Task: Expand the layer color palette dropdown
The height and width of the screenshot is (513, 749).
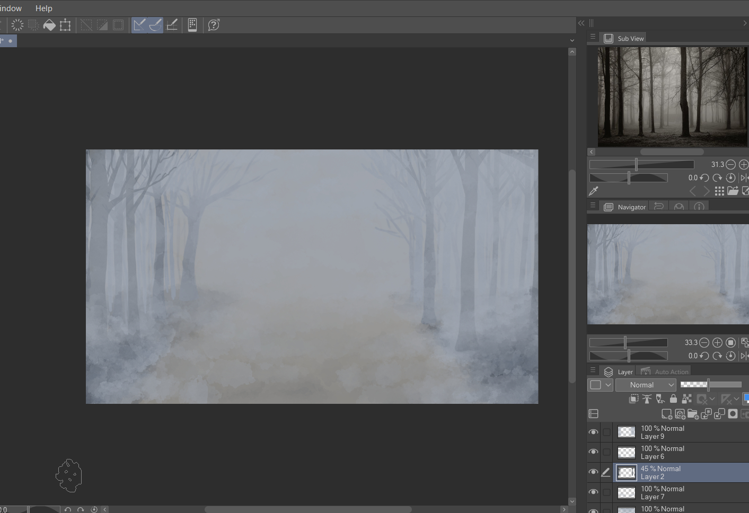Action: click(609, 385)
